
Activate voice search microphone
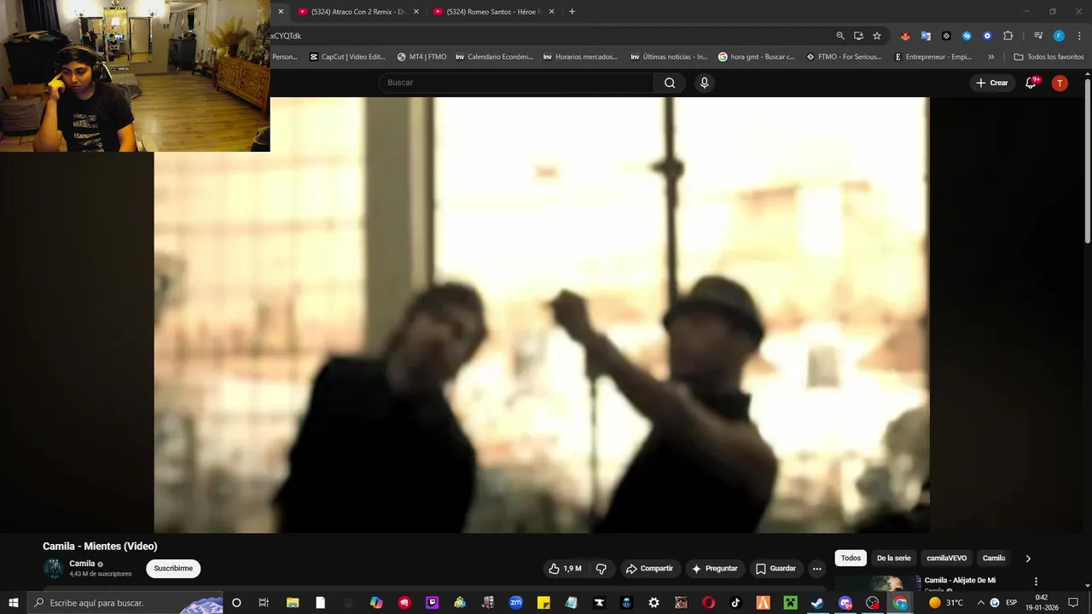click(704, 83)
